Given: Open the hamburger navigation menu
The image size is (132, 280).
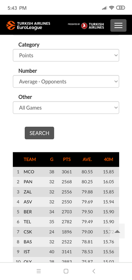Looking at the screenshot, I should 118,25.
